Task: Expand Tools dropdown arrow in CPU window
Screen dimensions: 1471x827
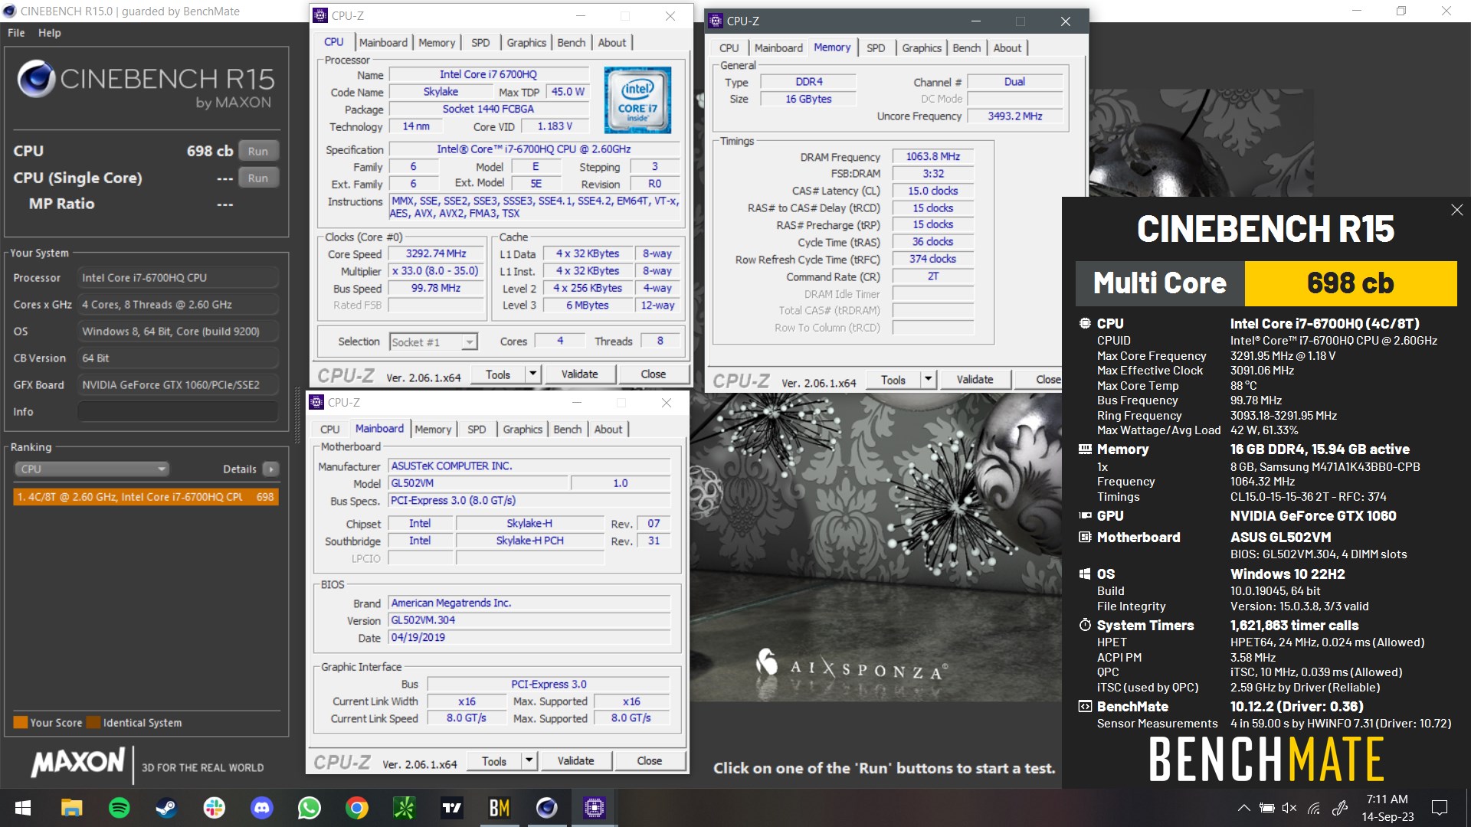Action: coord(533,374)
